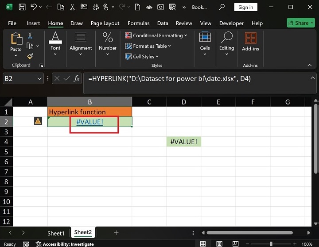The height and width of the screenshot is (247, 319).
Task: Switch to Sheet1 tab
Action: [56, 233]
